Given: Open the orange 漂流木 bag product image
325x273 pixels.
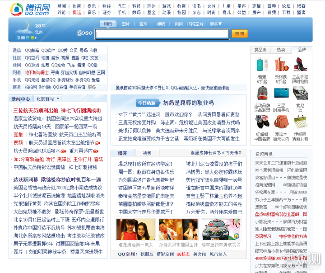Looking at the screenshot, I should pyautogui.click(x=281, y=122).
